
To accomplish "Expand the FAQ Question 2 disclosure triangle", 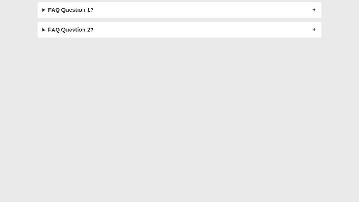I will coord(44,30).
